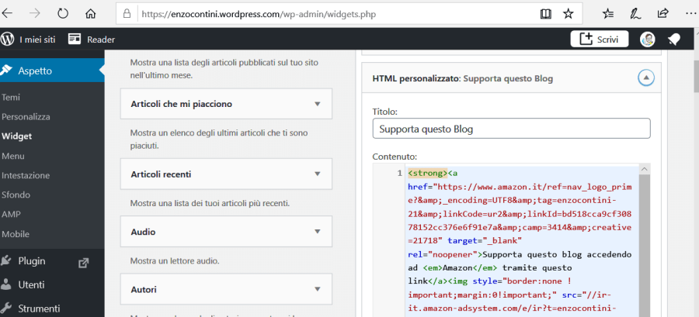Viewport: 699px width, 317px height.
Task: Bookmark page with star icon
Action: tap(569, 14)
